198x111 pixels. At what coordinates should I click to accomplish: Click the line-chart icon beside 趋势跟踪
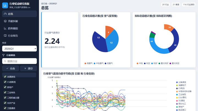pyautogui.click(x=5, y=29)
